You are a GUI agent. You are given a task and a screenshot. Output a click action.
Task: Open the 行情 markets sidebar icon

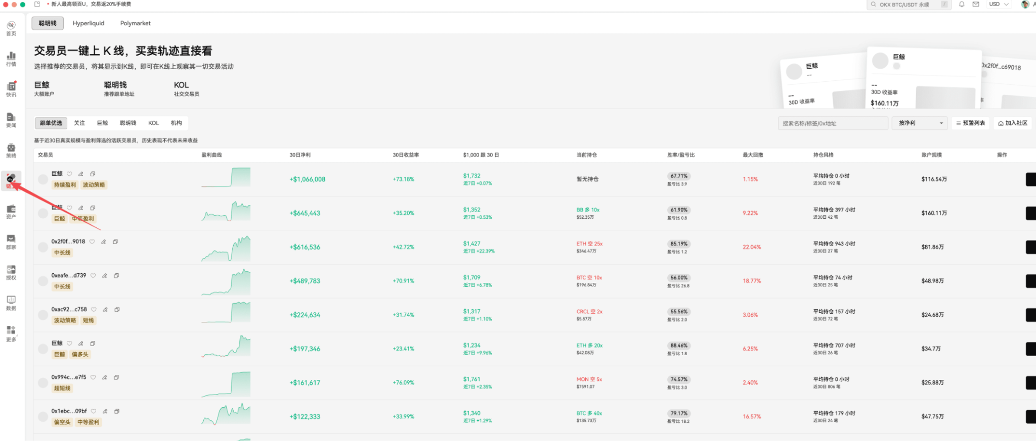click(x=11, y=59)
